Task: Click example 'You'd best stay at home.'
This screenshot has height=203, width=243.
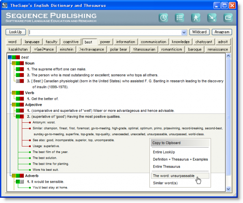Action: coord(50,187)
